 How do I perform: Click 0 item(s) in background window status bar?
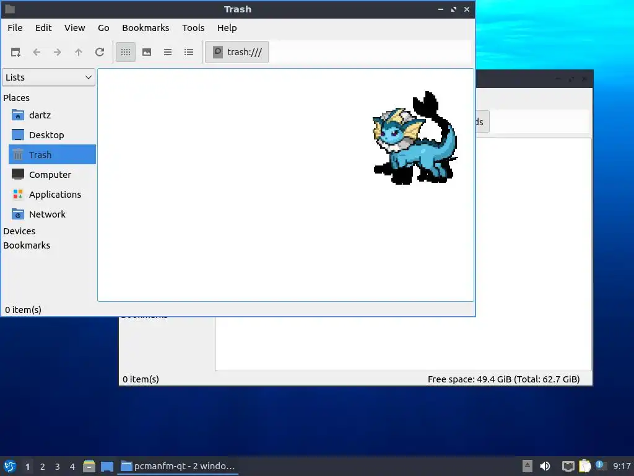pos(141,379)
